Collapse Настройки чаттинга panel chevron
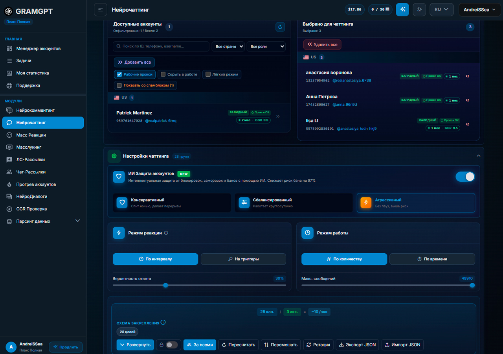Viewport: 503px width, 354px height. tap(478, 156)
